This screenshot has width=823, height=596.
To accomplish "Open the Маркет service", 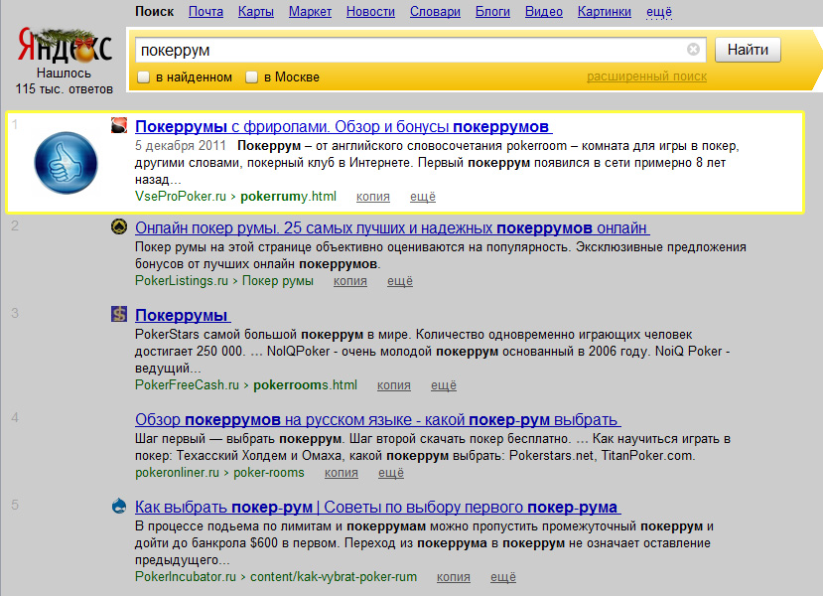I will [310, 12].
